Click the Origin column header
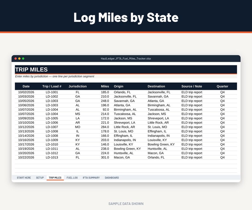The width and height of the screenshot is (252, 210). (119, 86)
